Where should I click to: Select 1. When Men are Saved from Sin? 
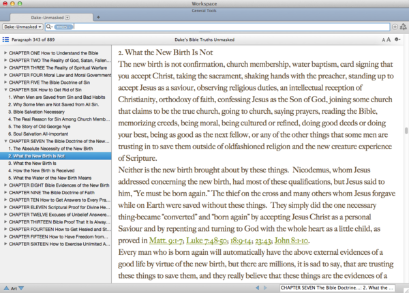coord(57,97)
